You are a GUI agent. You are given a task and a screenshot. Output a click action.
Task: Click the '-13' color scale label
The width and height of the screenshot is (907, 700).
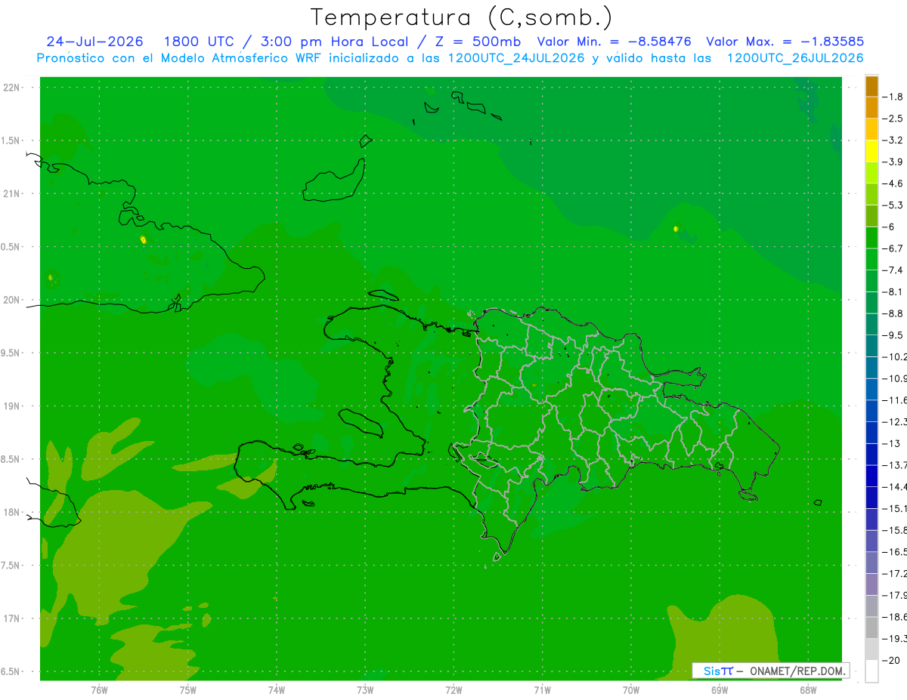(891, 444)
